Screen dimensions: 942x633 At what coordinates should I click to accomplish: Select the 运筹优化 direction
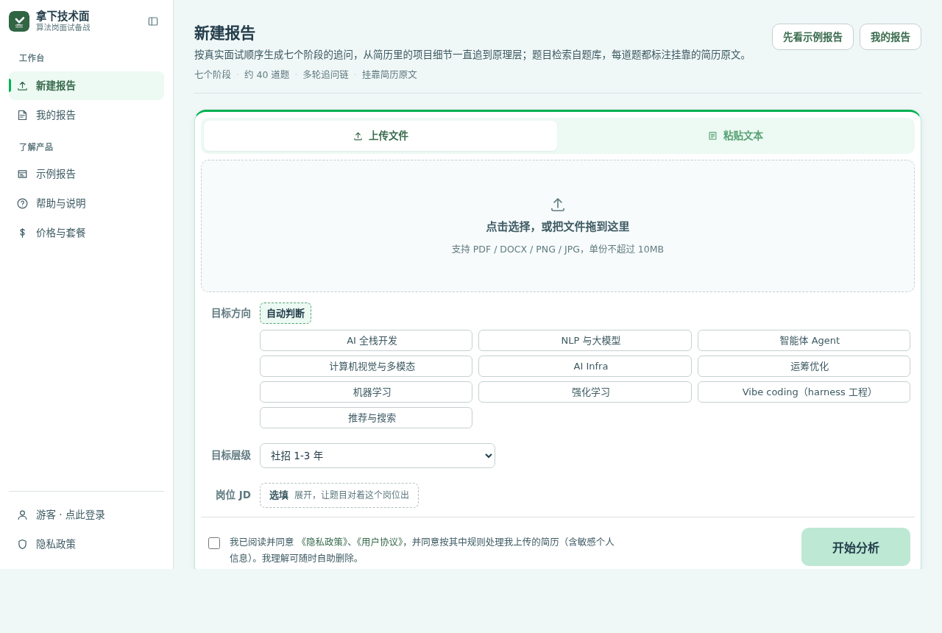click(x=804, y=367)
